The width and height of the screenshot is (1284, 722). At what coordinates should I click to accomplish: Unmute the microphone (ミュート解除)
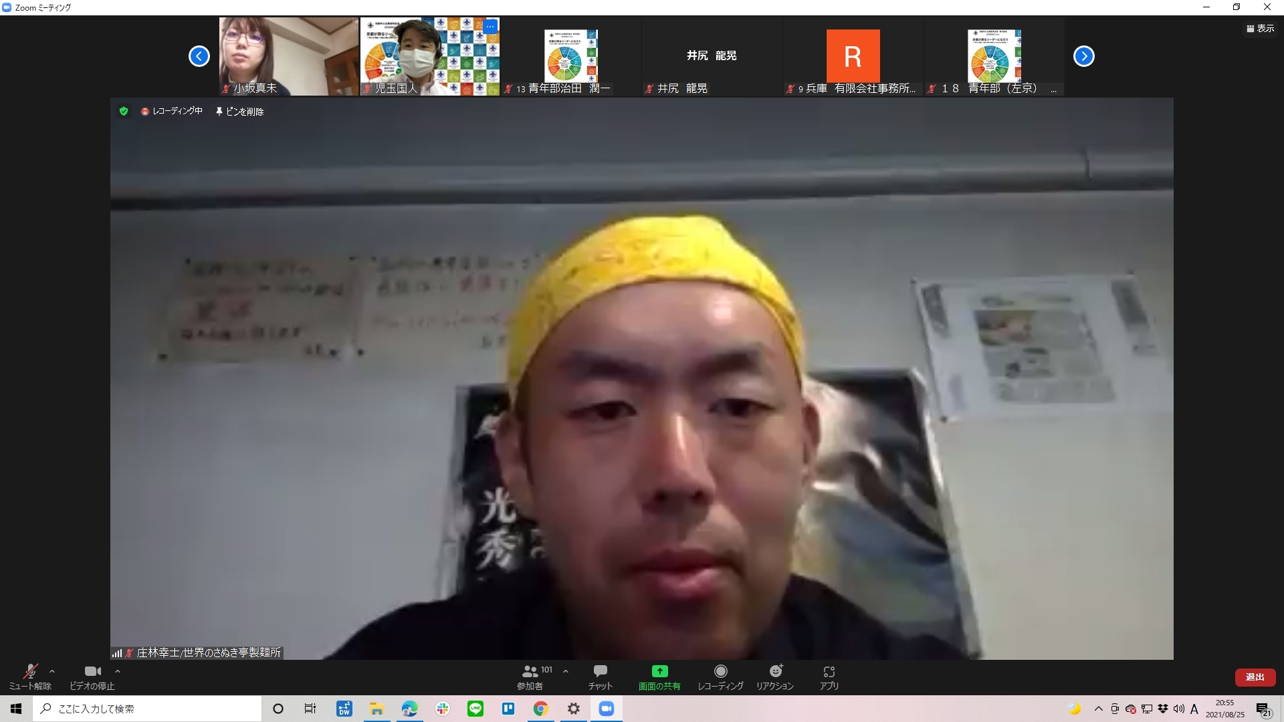point(30,677)
